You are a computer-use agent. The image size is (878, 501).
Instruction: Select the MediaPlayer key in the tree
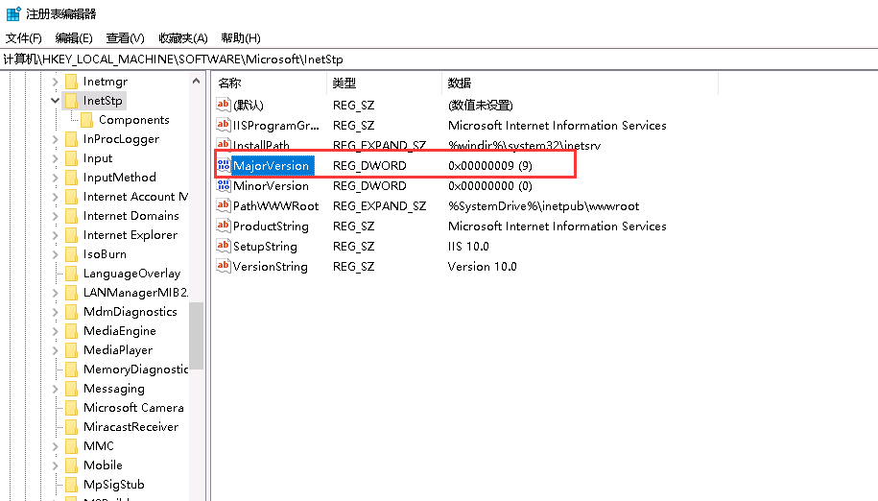[117, 350]
